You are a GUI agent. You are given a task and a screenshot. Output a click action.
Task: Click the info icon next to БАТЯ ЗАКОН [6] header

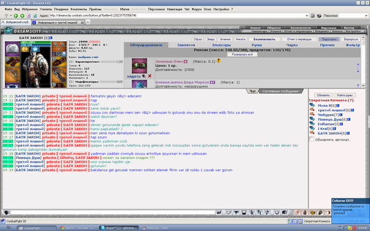(51, 38)
